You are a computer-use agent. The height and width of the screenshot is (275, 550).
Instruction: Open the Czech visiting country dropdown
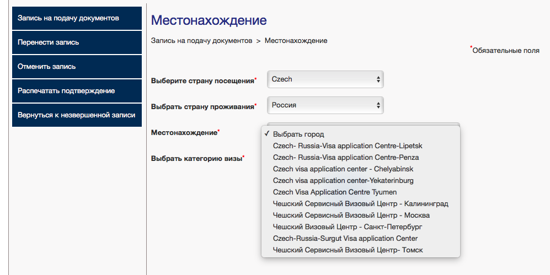[320, 79]
